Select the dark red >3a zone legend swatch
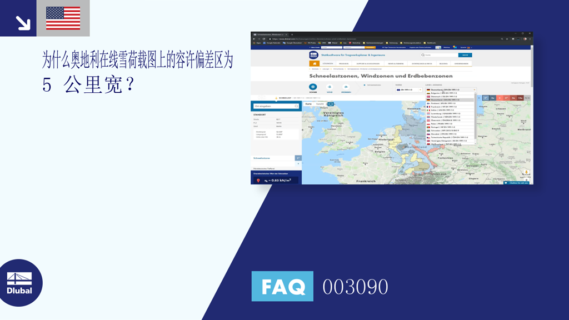 tap(520, 97)
